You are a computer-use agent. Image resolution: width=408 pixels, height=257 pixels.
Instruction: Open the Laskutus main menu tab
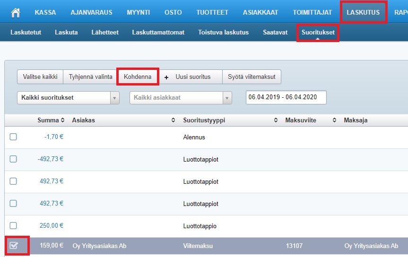point(363,12)
